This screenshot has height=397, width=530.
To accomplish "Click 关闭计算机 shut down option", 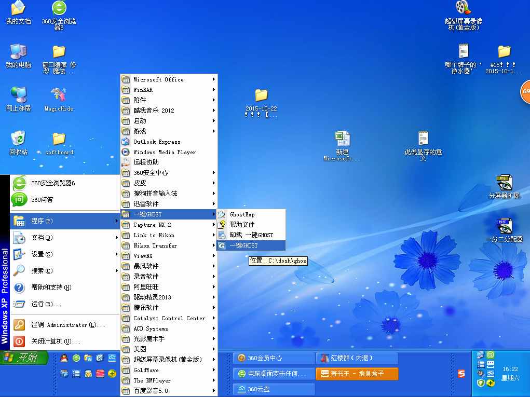I will [55, 341].
